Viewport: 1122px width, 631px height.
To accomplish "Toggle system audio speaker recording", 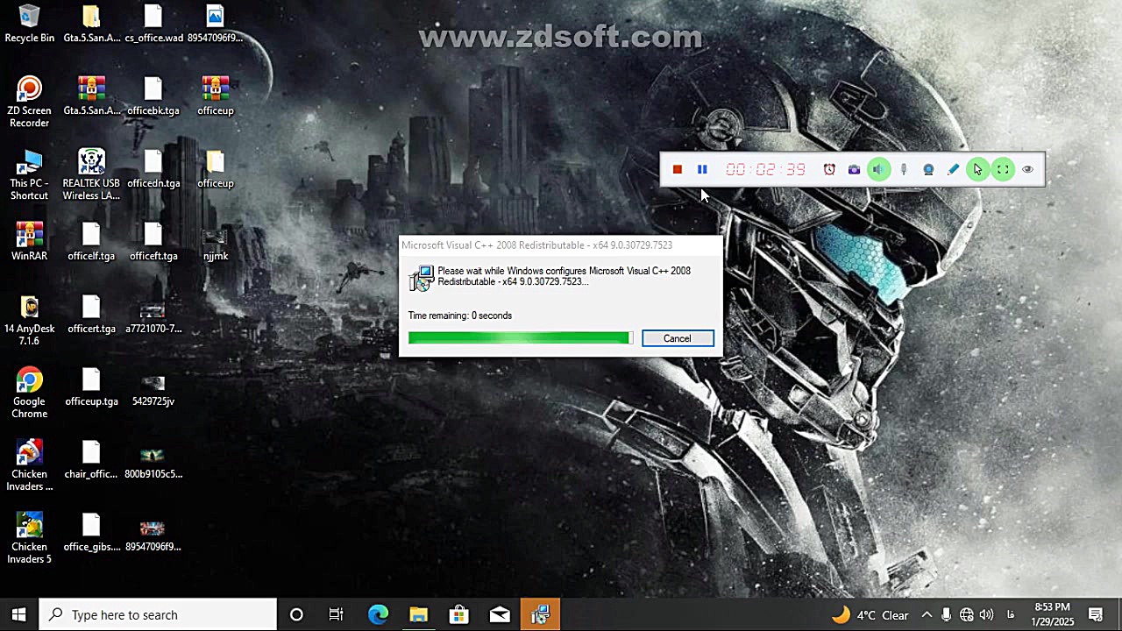I will click(x=878, y=169).
